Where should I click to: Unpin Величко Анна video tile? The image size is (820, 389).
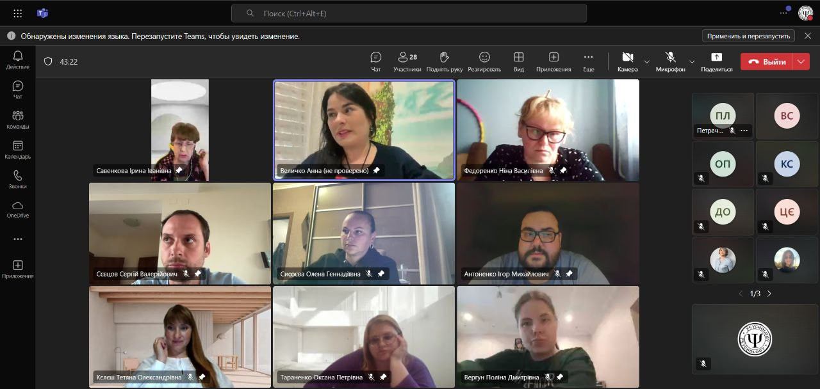coord(377,171)
